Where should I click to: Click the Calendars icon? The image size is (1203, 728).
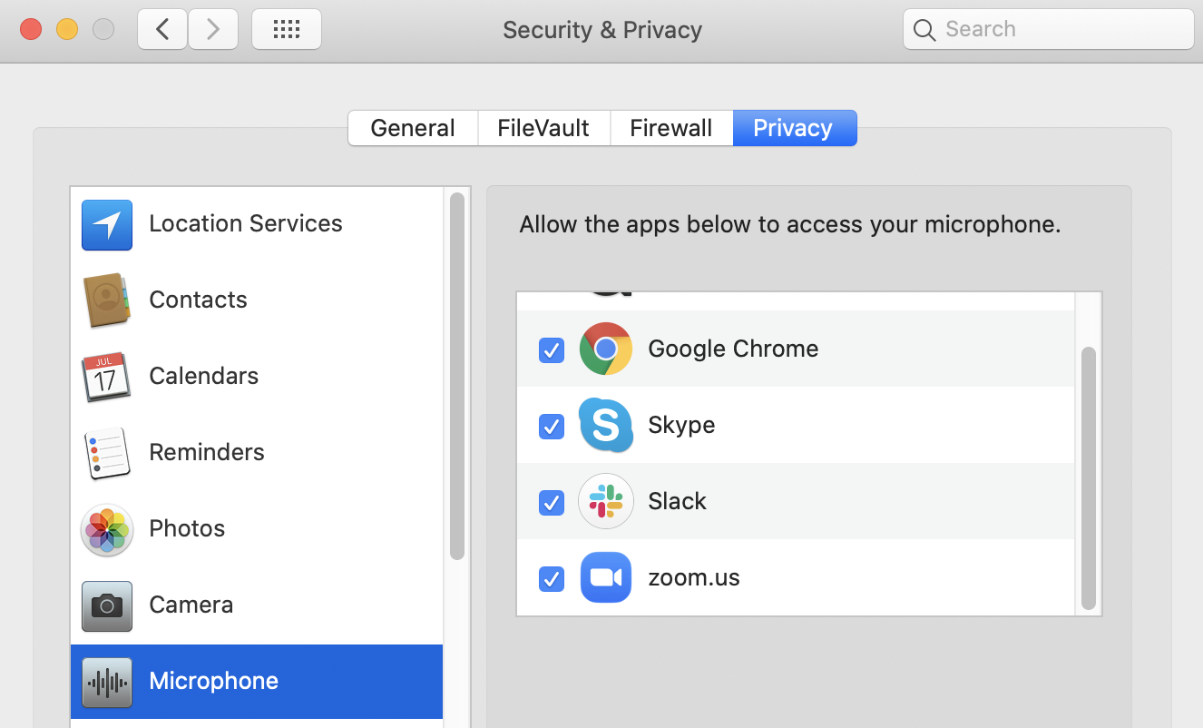coord(106,377)
